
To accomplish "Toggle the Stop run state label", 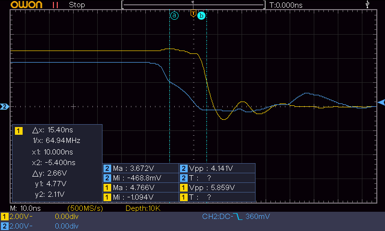I will 77,5.
